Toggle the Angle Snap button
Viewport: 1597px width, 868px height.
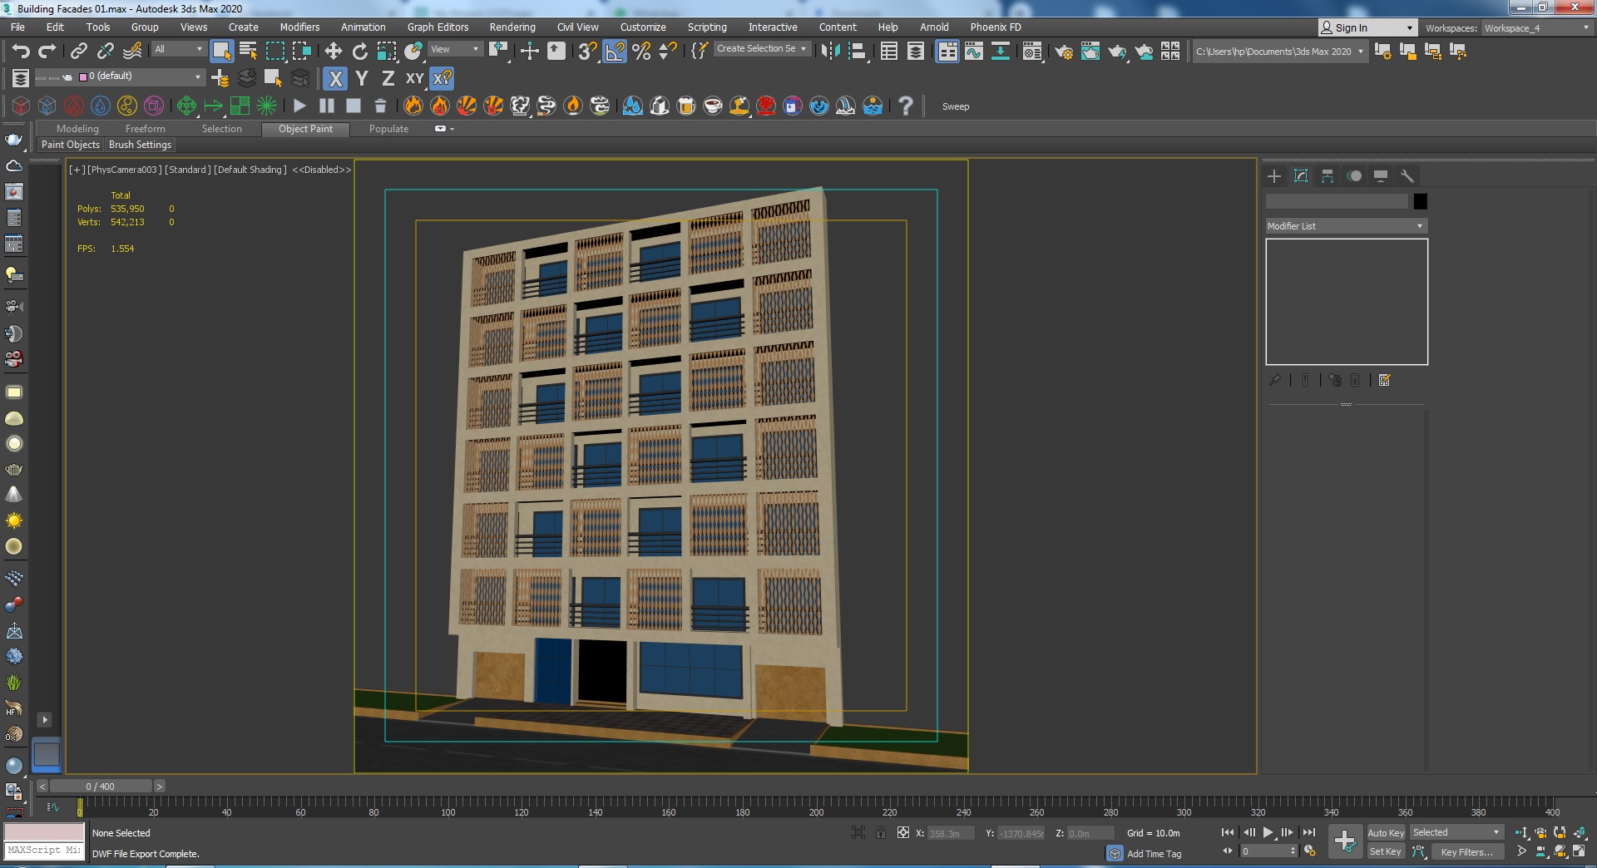click(x=615, y=52)
